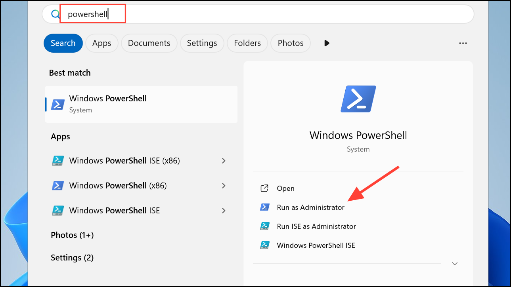Open the Settings (2) section
Viewport: 511px width, 287px height.
tap(72, 258)
